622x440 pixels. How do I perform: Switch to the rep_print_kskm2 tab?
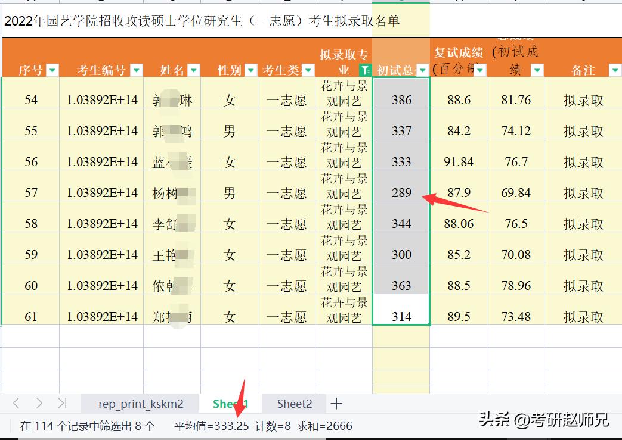click(141, 404)
